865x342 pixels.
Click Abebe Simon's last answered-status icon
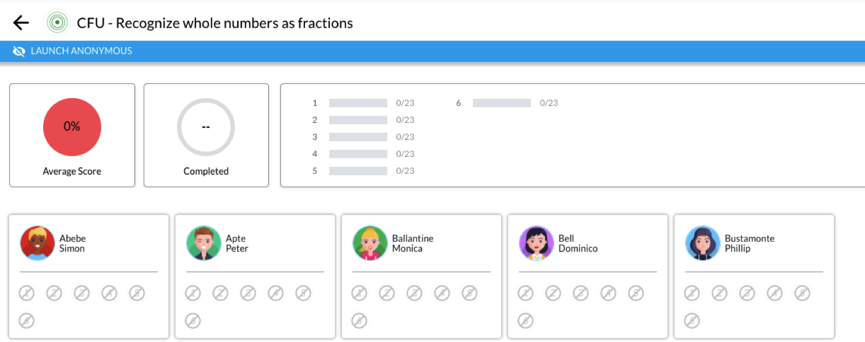[x=27, y=320]
